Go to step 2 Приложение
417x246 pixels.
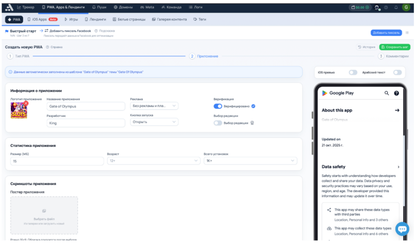tap(204, 56)
